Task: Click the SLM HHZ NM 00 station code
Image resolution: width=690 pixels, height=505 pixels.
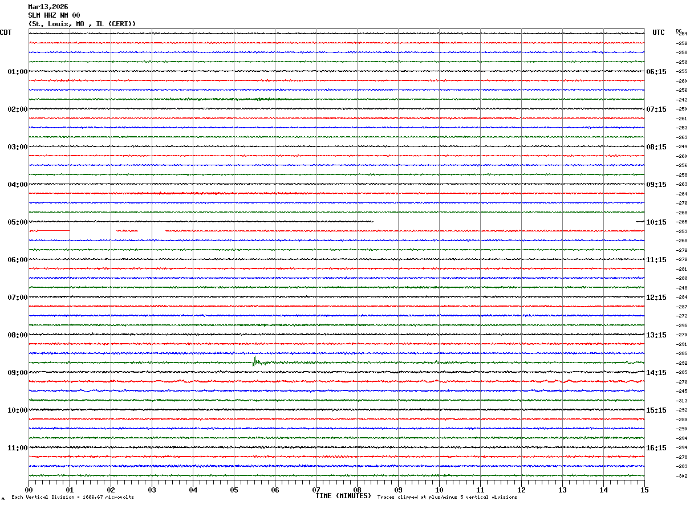Action: click(x=54, y=15)
